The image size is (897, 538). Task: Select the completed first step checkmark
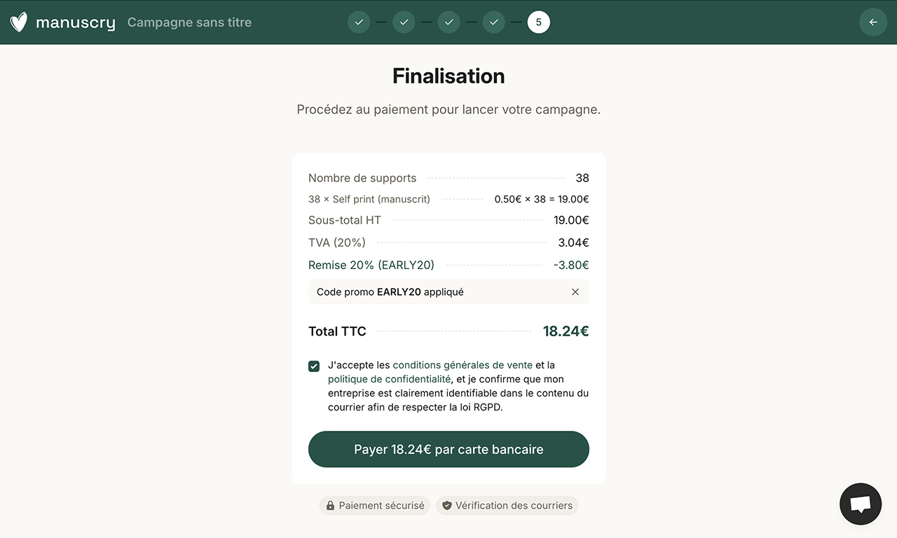click(359, 22)
